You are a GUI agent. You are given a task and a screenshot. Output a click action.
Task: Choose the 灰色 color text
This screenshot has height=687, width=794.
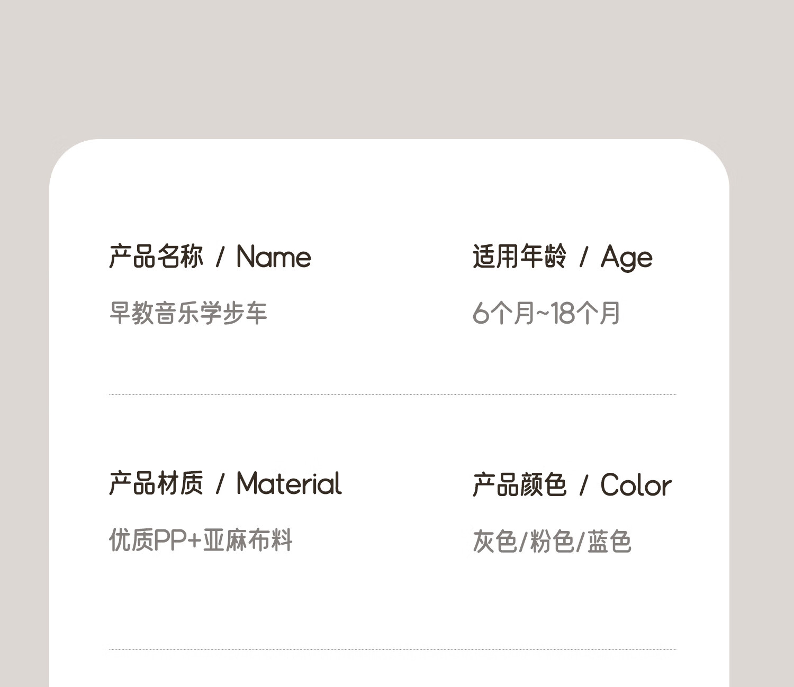tap(494, 542)
